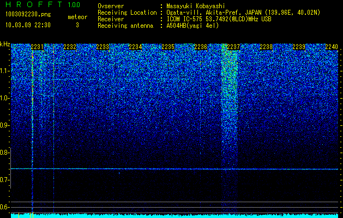Click time marker 2236
This screenshot has width=343, height=218.
pos(201,47)
